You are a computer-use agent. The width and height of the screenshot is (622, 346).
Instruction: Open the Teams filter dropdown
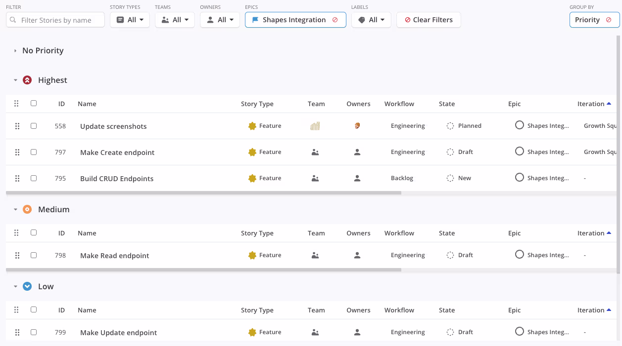175,20
